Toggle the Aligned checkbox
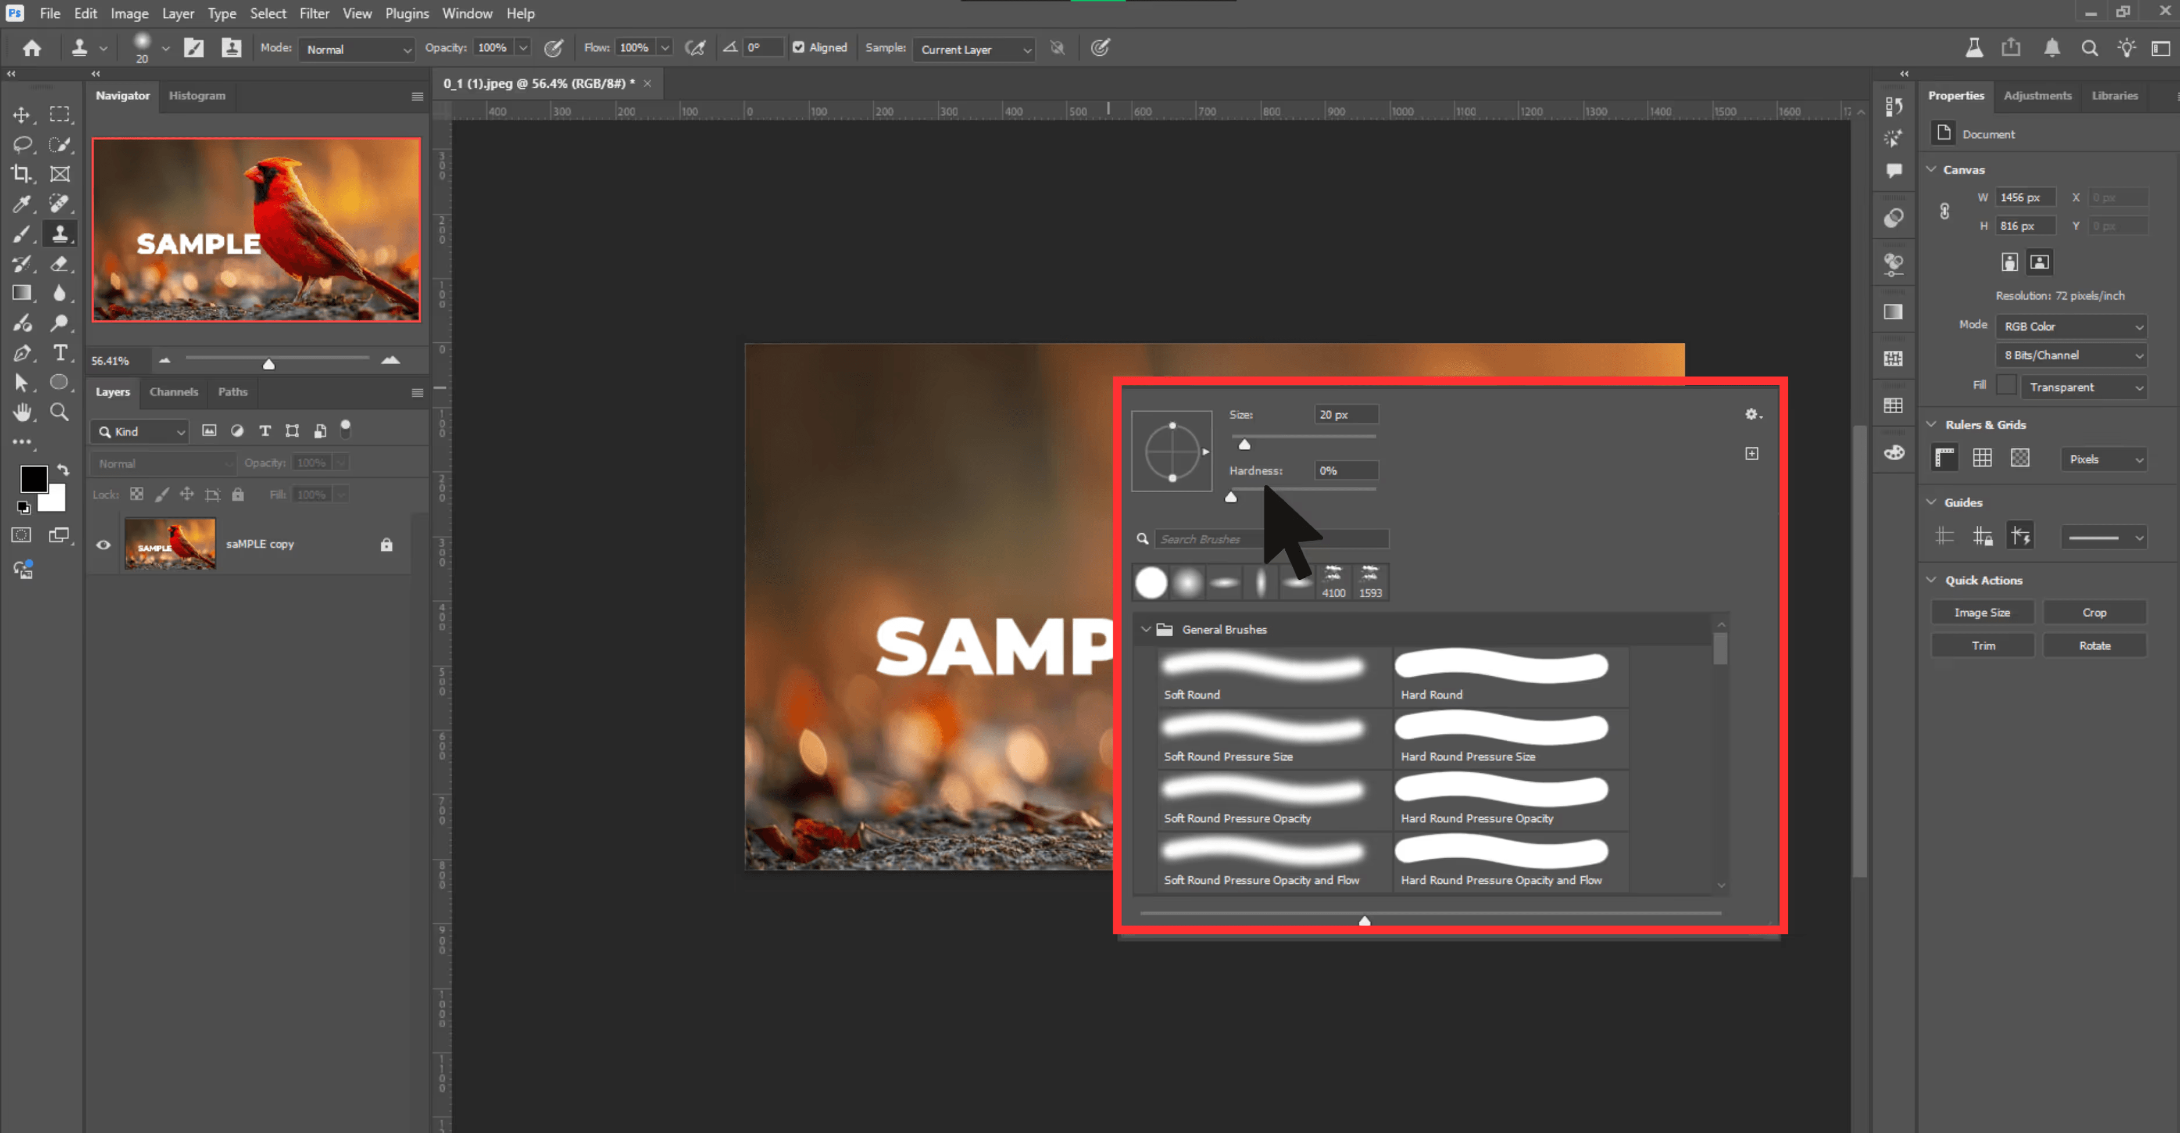 click(x=798, y=48)
